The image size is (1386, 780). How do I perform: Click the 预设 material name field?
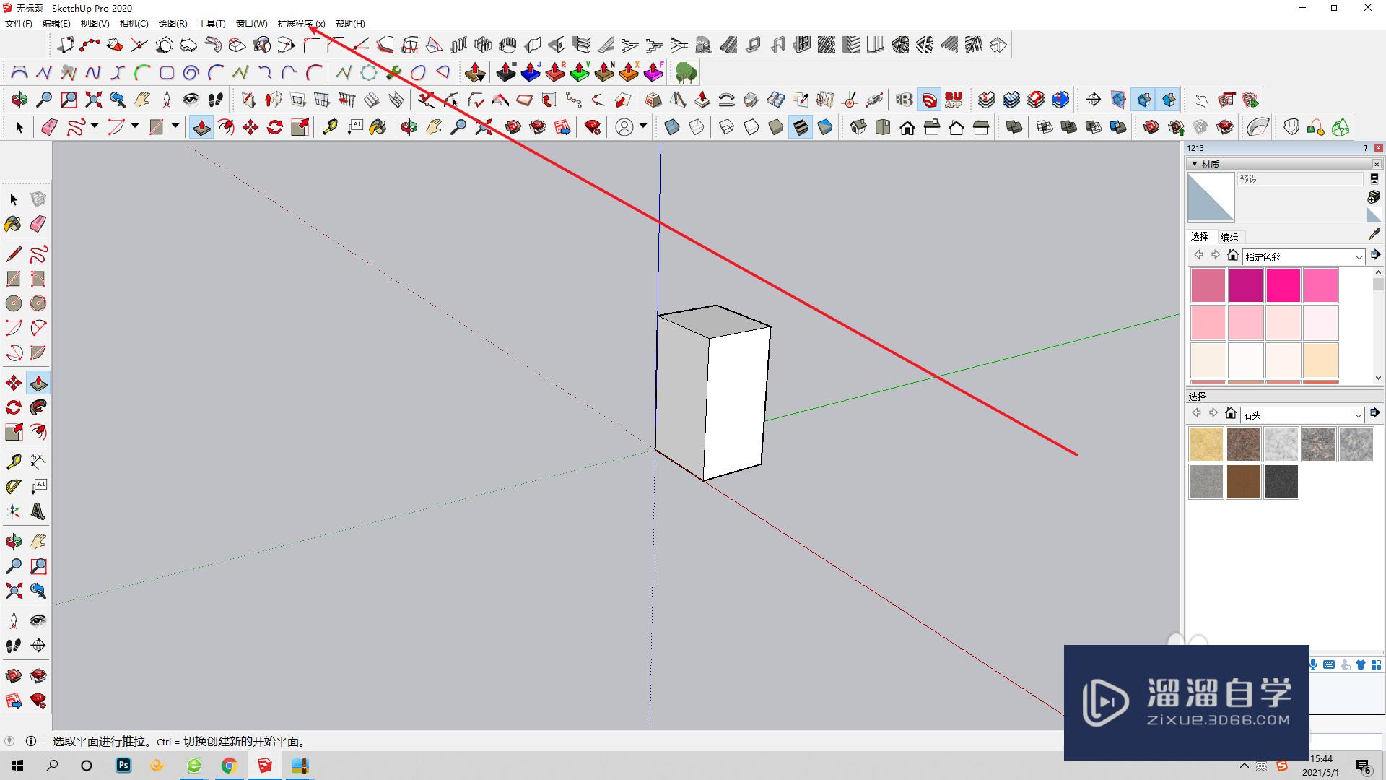tap(1300, 179)
